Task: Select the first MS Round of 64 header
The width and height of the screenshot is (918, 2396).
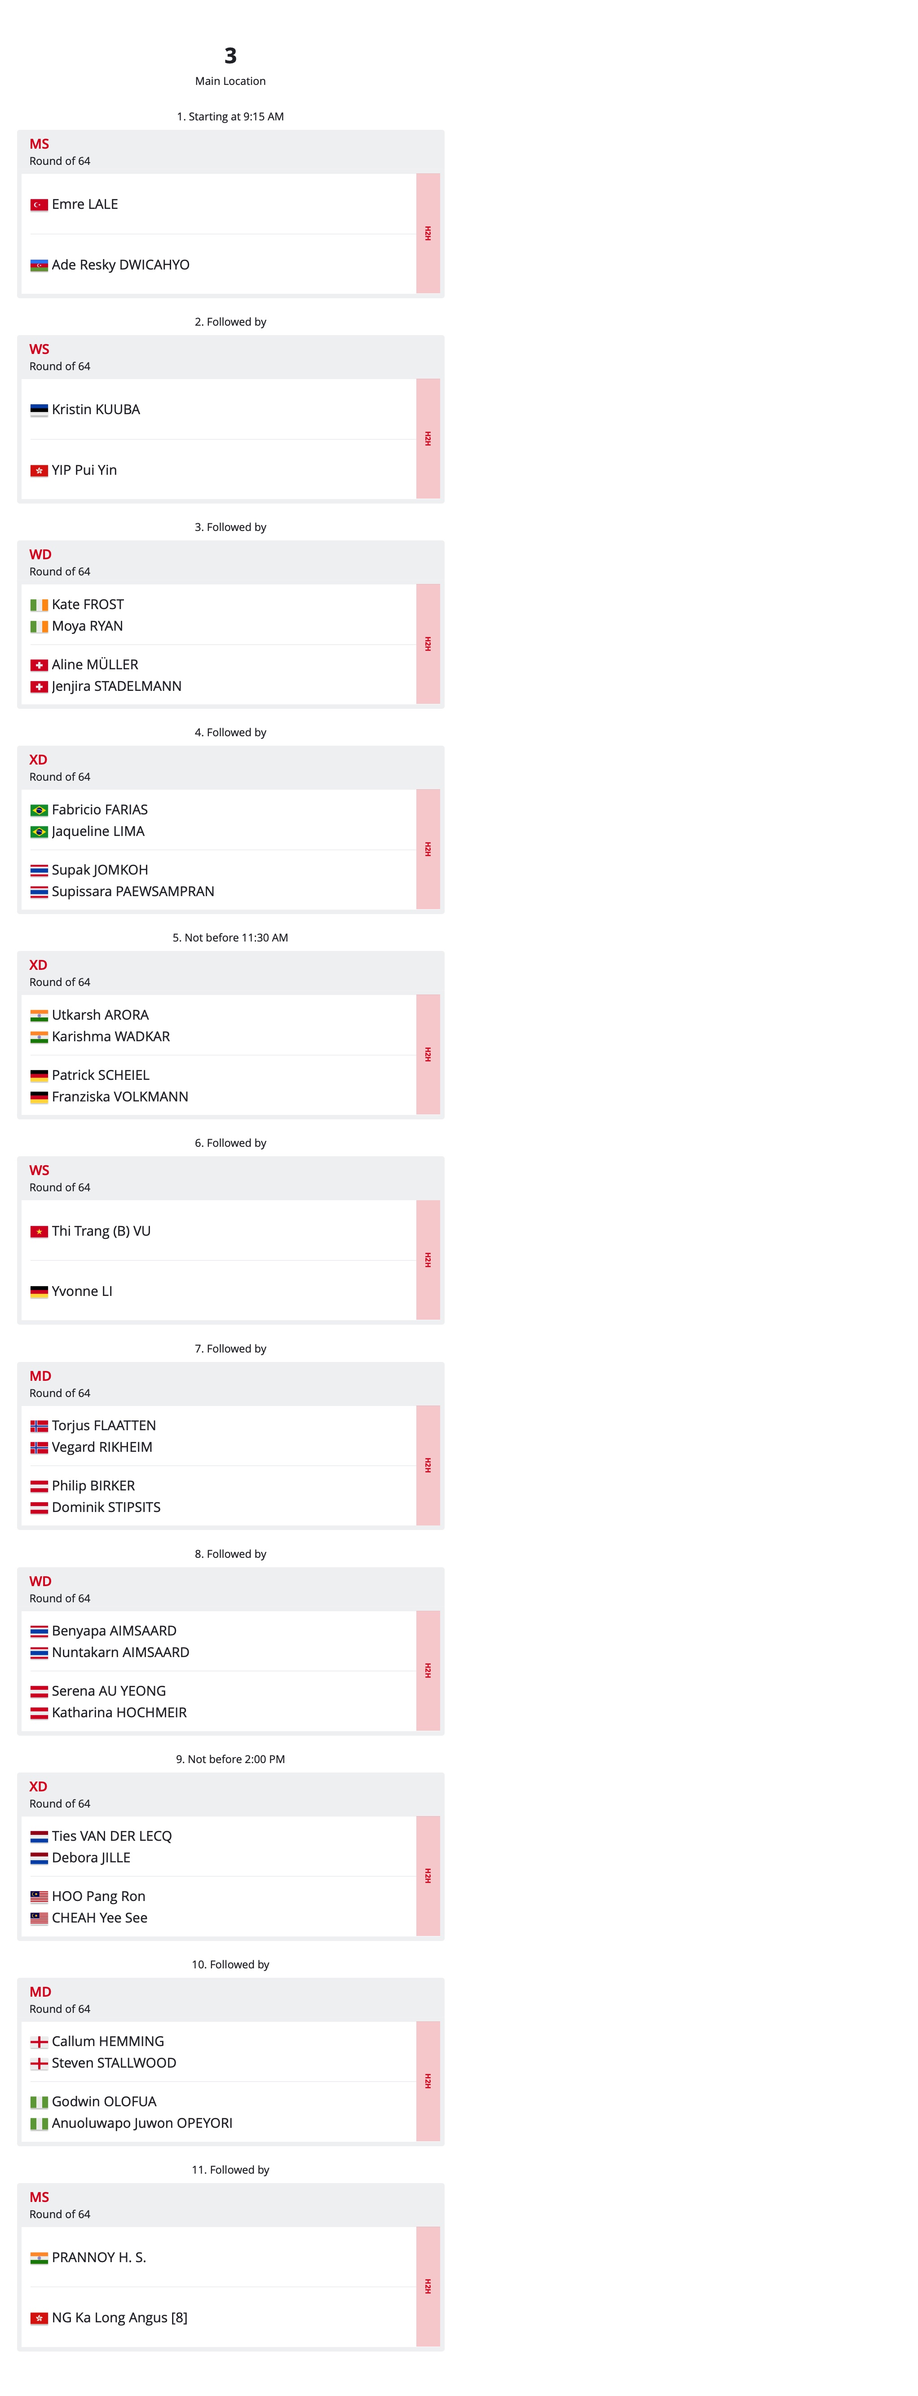Action: click(x=231, y=152)
